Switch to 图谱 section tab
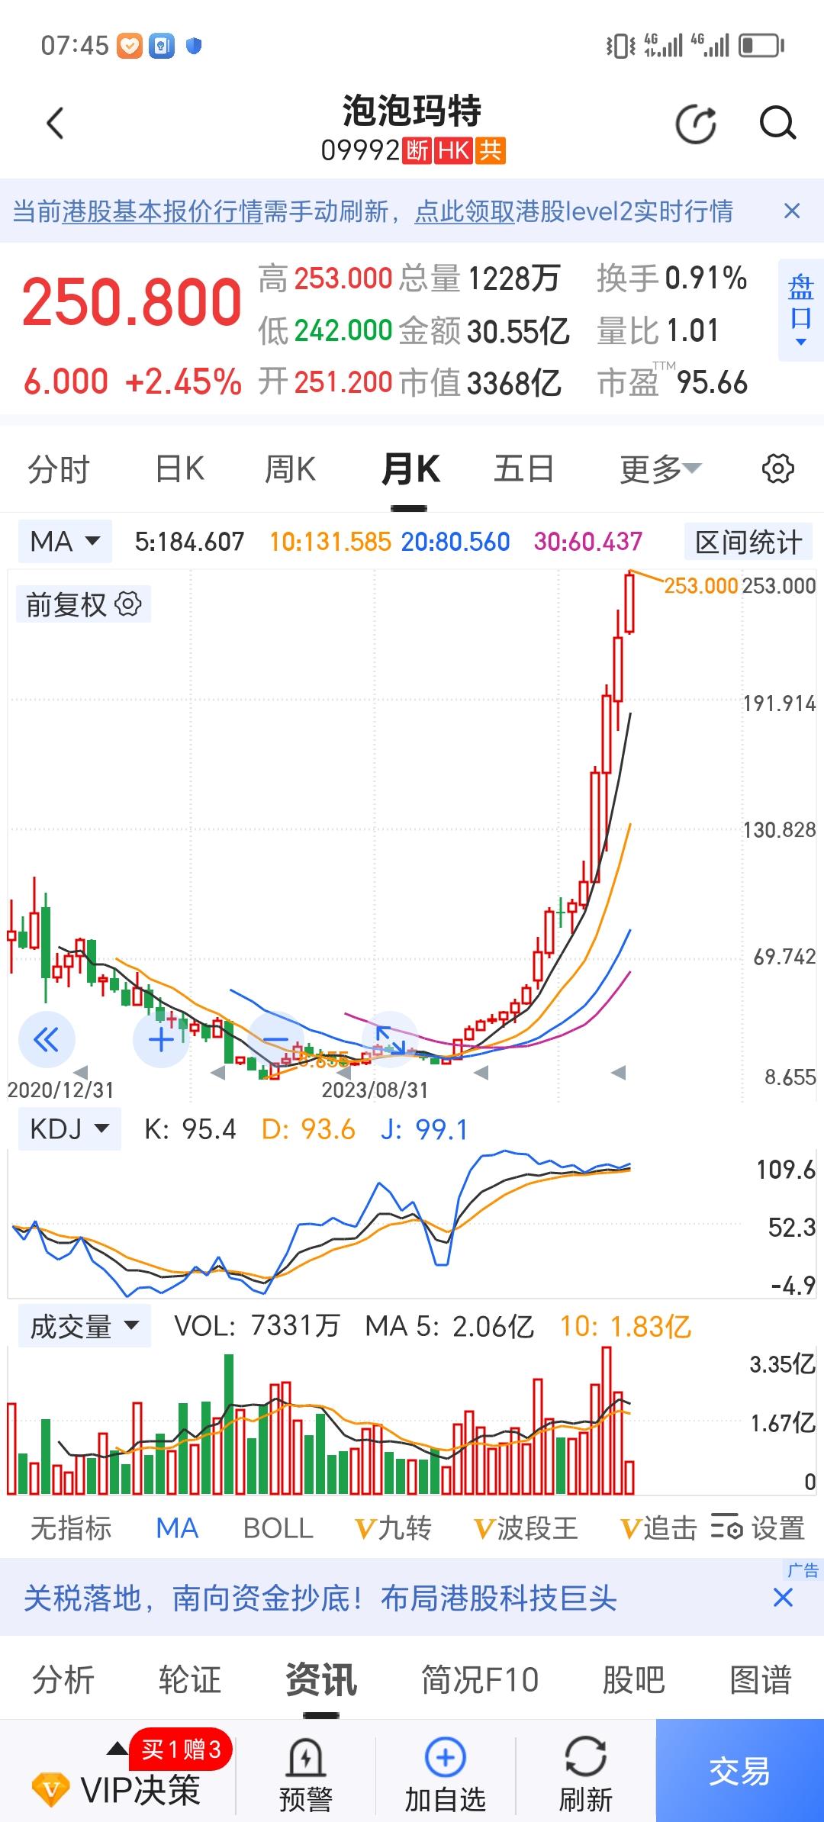The image size is (824, 1822). [x=761, y=1680]
